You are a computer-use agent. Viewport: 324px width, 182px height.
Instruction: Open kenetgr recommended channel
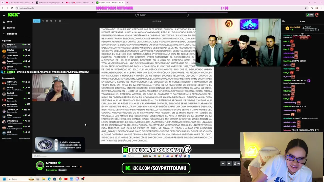point(16,88)
